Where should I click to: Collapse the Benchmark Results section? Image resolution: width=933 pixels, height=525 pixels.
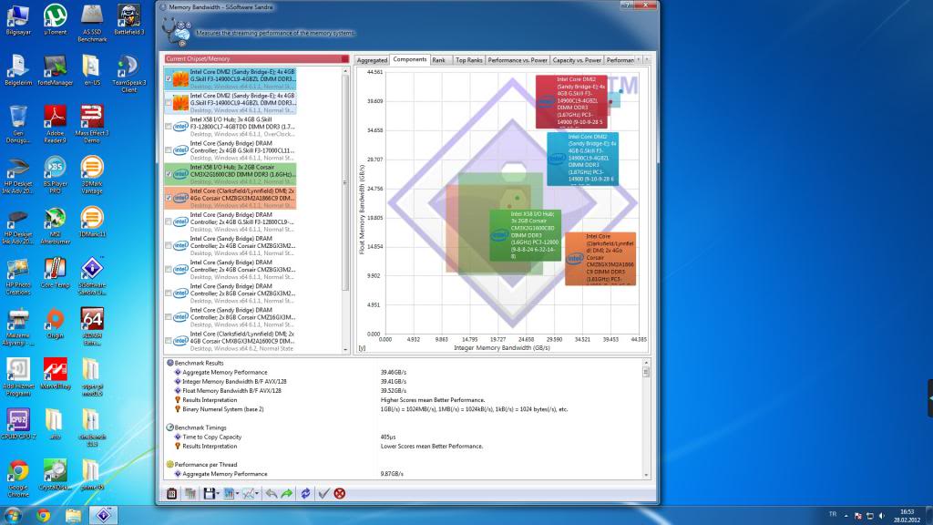click(x=170, y=363)
